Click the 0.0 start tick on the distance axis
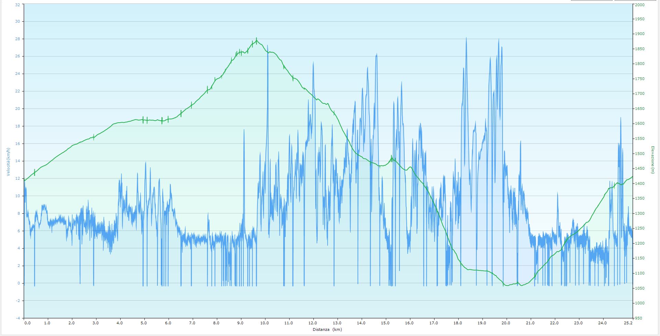The image size is (660, 336). coord(27,323)
